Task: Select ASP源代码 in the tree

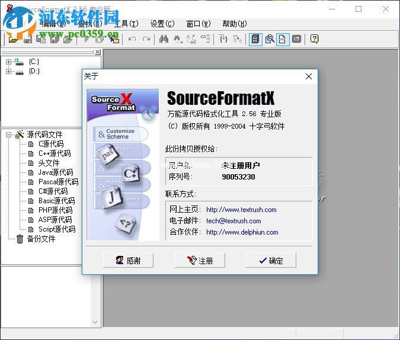Action: point(55,220)
